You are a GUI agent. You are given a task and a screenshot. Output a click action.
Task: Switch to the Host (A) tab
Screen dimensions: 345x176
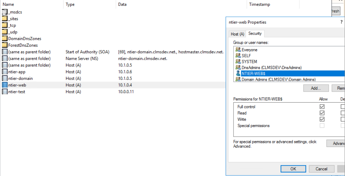(237, 34)
